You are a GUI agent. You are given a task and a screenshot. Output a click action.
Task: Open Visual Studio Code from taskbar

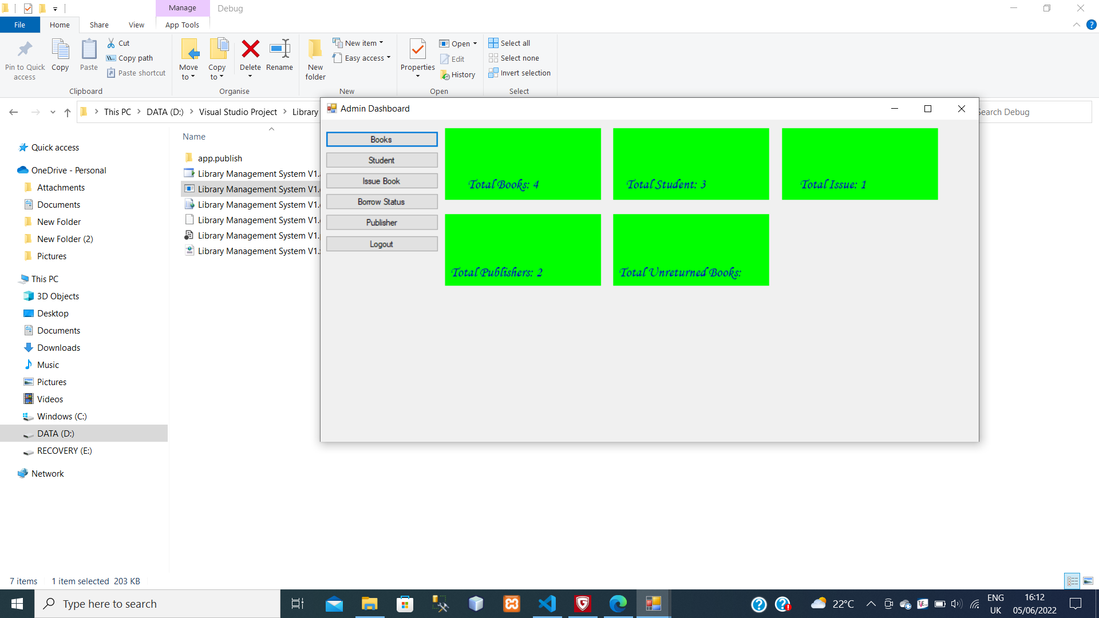click(547, 604)
